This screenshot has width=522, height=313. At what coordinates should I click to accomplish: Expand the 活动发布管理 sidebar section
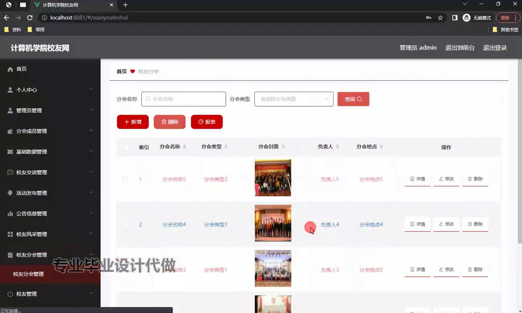click(50, 193)
